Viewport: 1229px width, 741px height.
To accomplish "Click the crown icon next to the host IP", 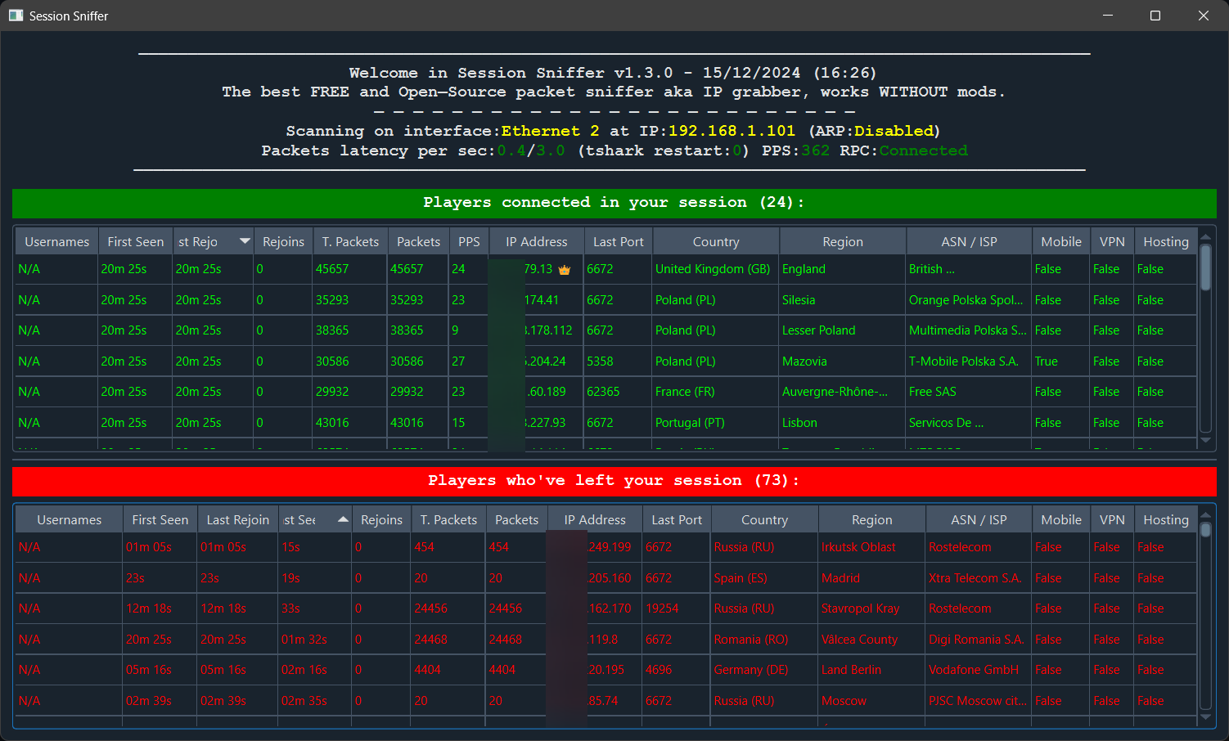I will tap(565, 268).
